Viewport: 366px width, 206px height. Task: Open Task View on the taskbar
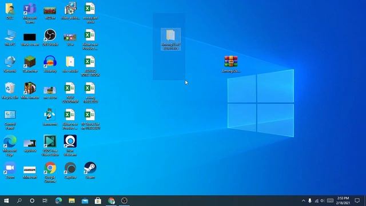tap(45, 201)
